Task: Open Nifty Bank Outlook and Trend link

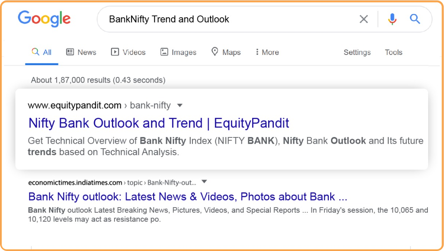Action: (159, 123)
